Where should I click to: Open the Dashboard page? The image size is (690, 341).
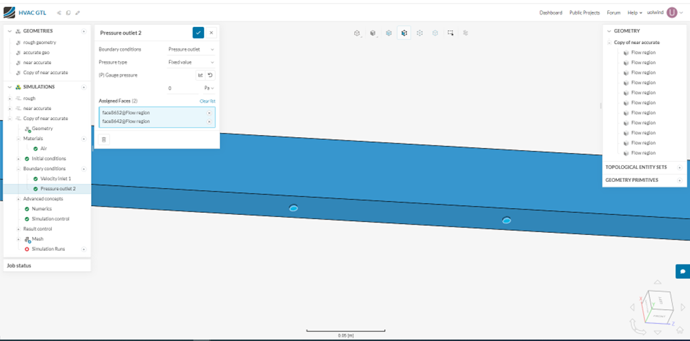tap(551, 12)
